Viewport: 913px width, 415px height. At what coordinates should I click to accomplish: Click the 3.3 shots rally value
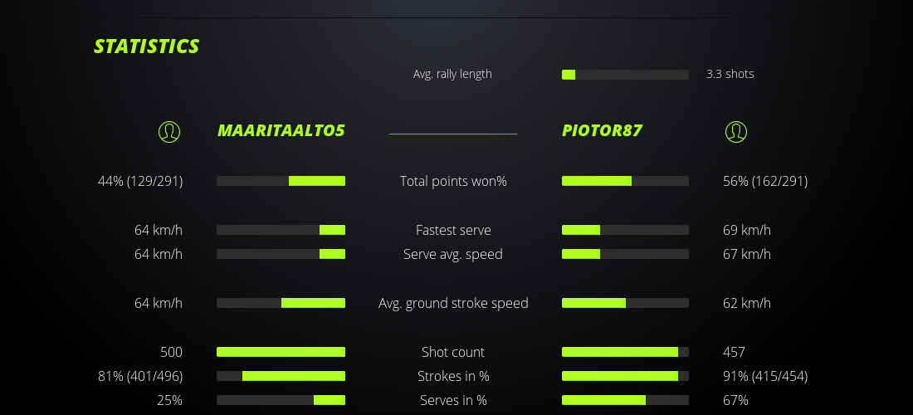click(730, 74)
